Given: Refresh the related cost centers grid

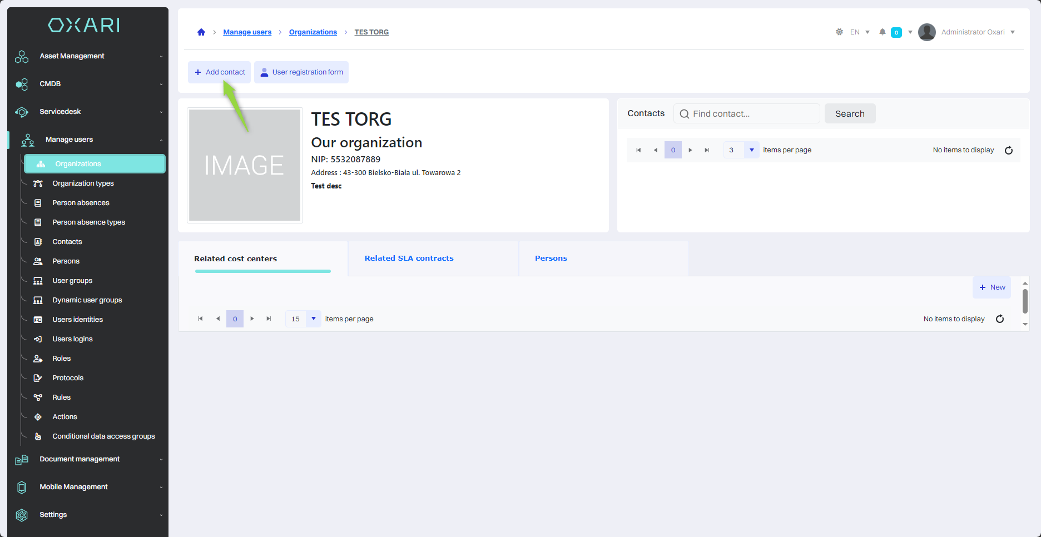Looking at the screenshot, I should [x=1000, y=319].
